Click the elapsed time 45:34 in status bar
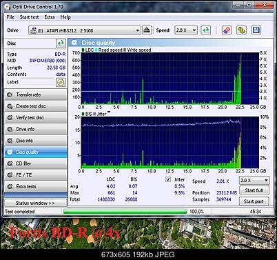 coord(256,211)
